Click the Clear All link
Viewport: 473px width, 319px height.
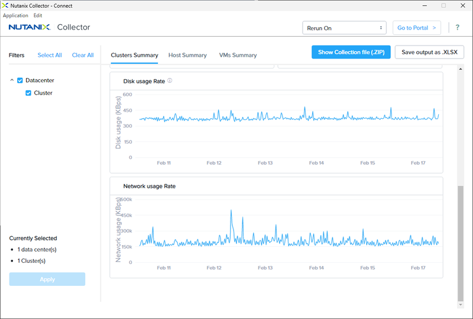(x=83, y=55)
